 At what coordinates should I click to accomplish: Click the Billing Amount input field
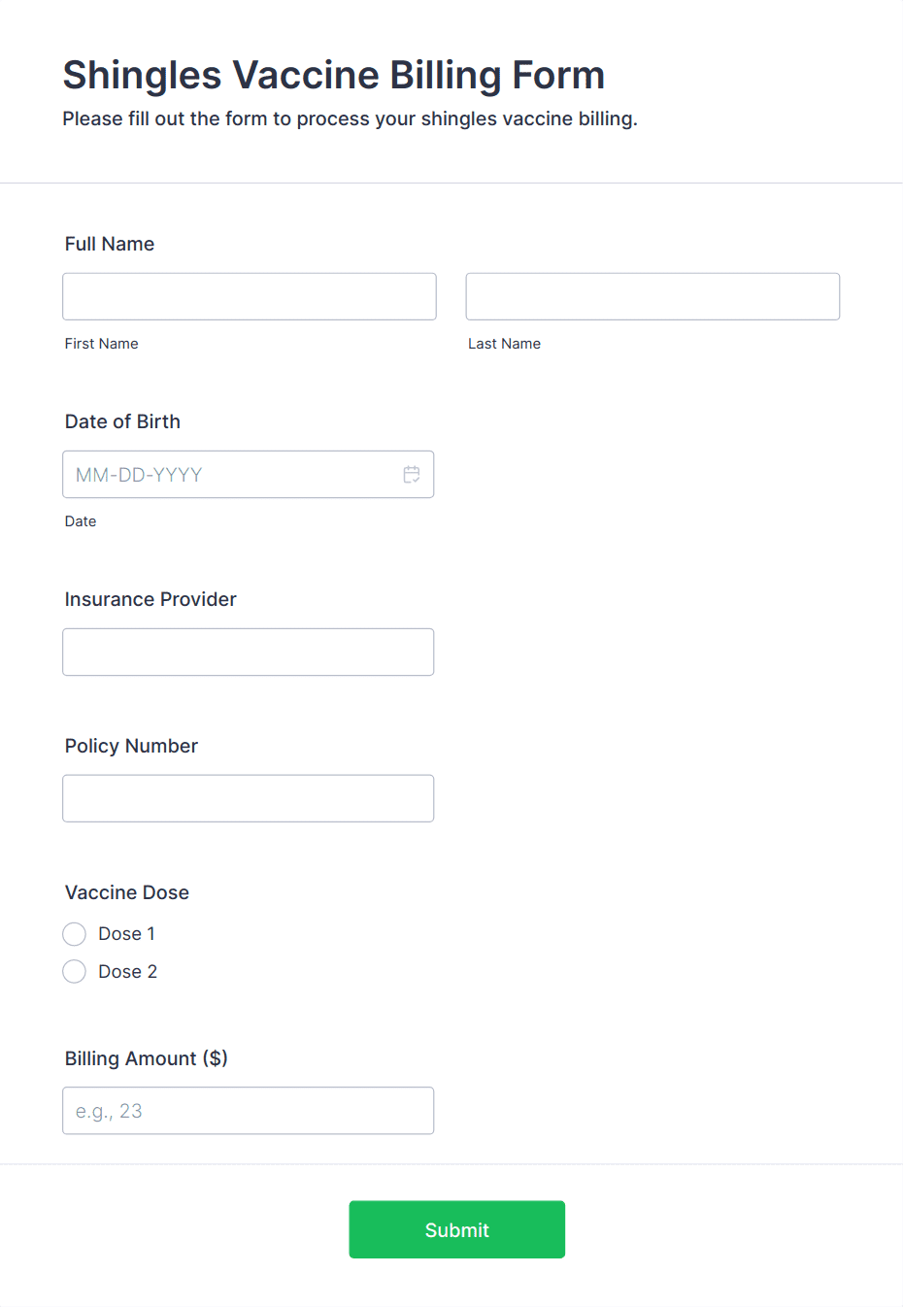coord(249,1111)
